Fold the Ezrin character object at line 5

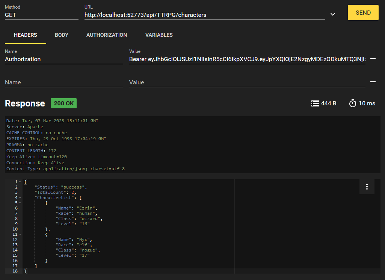coord(20,203)
